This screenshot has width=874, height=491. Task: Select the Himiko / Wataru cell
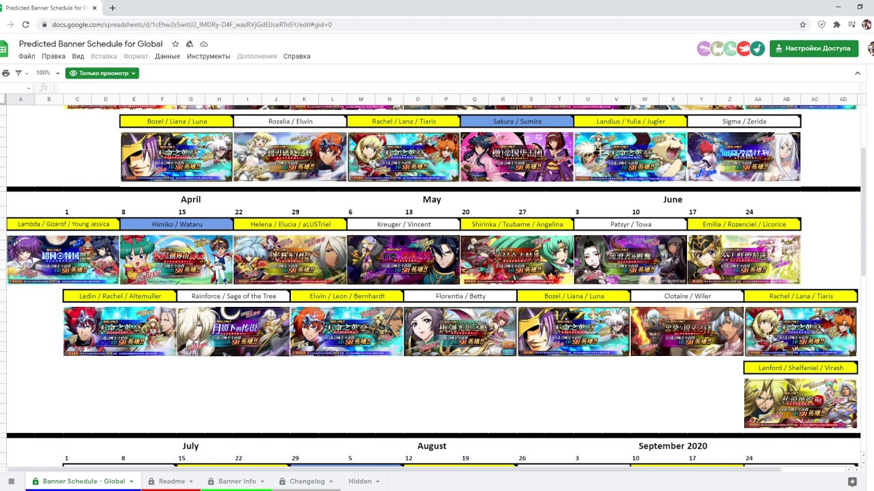click(x=177, y=224)
